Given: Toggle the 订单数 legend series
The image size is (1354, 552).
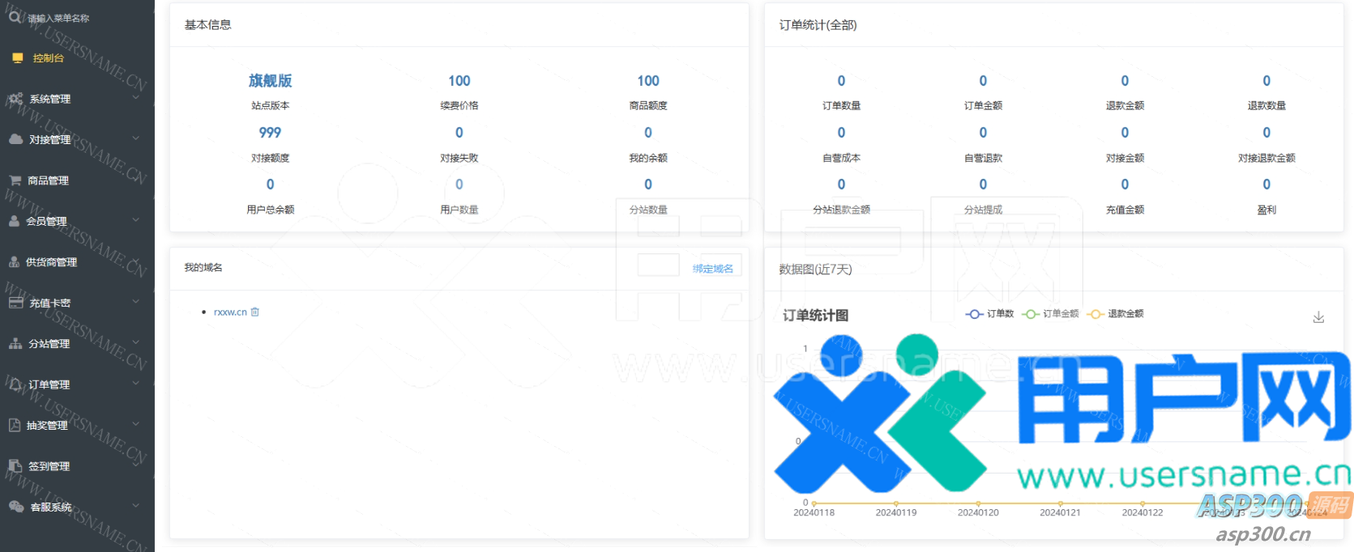Looking at the screenshot, I should pos(990,313).
